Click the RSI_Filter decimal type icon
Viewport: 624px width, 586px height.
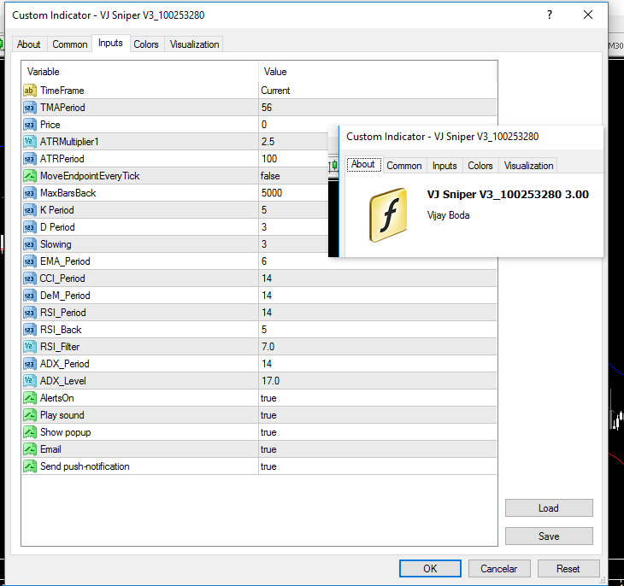[29, 347]
